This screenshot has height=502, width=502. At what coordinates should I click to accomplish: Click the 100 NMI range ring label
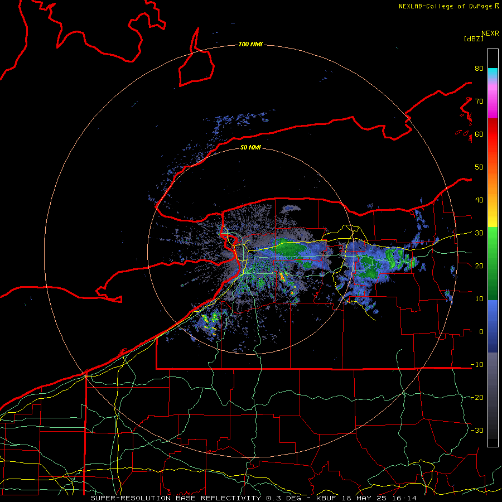click(x=250, y=44)
